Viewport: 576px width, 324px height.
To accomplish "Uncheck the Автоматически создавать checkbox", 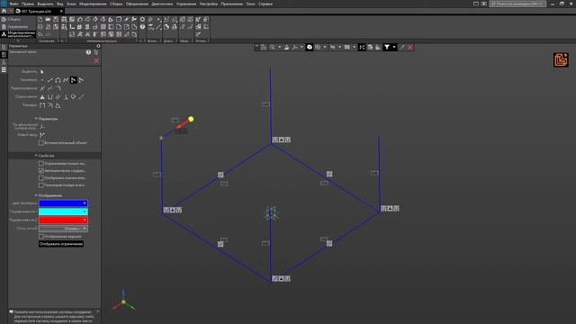I will coord(41,171).
